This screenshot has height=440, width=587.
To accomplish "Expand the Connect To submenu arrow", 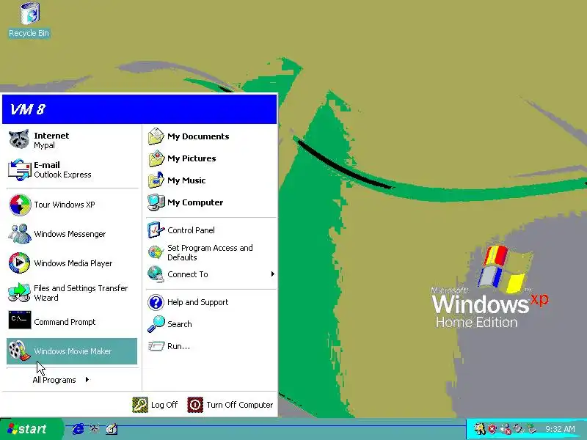I will pyautogui.click(x=272, y=274).
